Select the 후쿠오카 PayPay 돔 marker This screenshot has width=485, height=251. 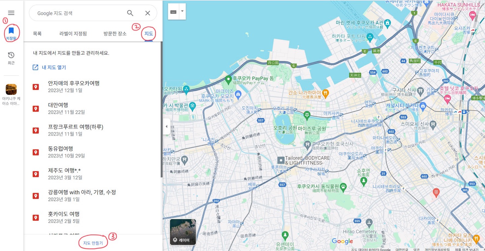click(x=228, y=79)
